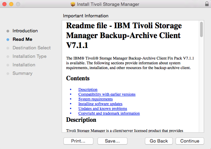Click the readme vertical scrollbar thumb
This screenshot has height=149, width=211.
[x=201, y=29]
